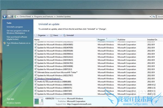Click the KB956250 details pane thumbnail
This screenshot has height=108, width=163.
[x=39, y=101]
